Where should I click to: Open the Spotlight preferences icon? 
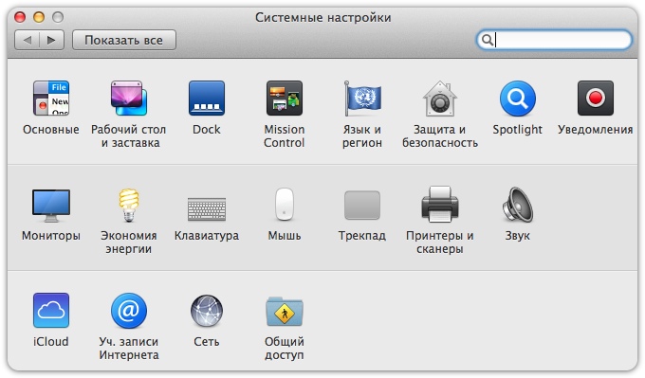pos(518,99)
